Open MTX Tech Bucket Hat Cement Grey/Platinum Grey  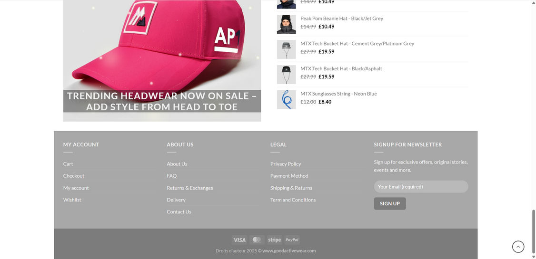click(x=357, y=43)
